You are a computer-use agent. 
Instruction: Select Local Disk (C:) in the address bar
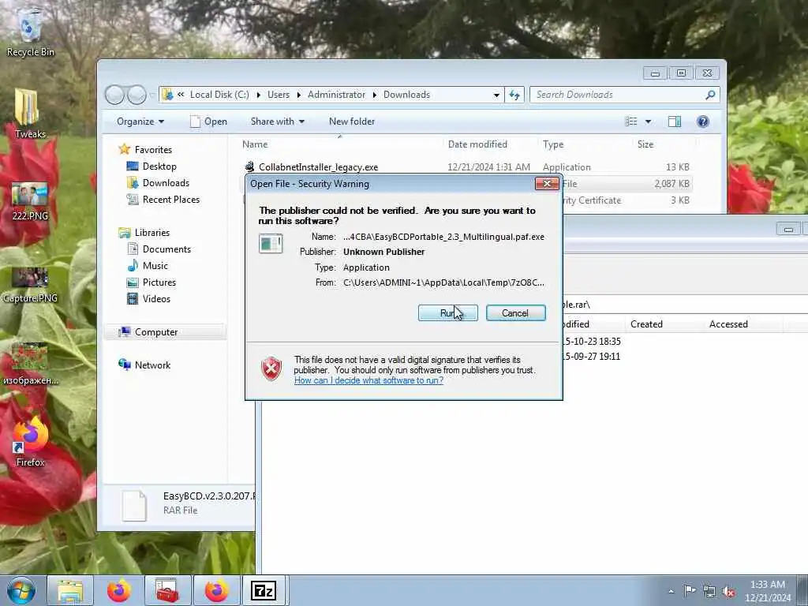click(219, 95)
